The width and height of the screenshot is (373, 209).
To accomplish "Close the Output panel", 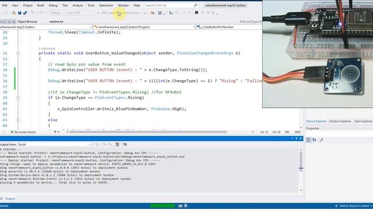I will tap(301, 138).
